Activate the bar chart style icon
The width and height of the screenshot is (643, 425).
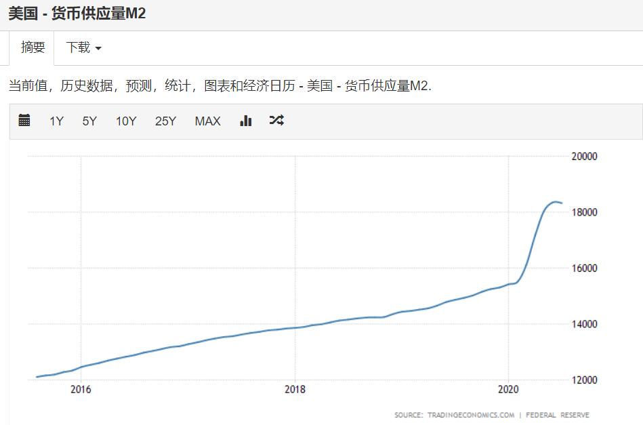coord(245,121)
